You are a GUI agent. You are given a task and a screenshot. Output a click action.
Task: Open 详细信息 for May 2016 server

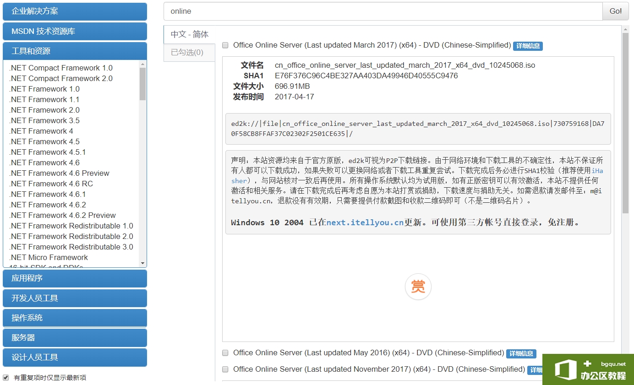coord(521,353)
